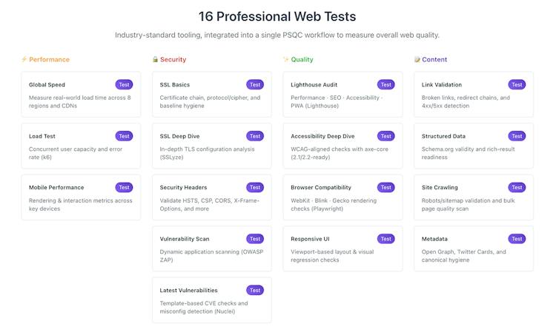Click Test on Lighthouse Audit card
The width and height of the screenshot is (556, 332).
[x=385, y=84]
